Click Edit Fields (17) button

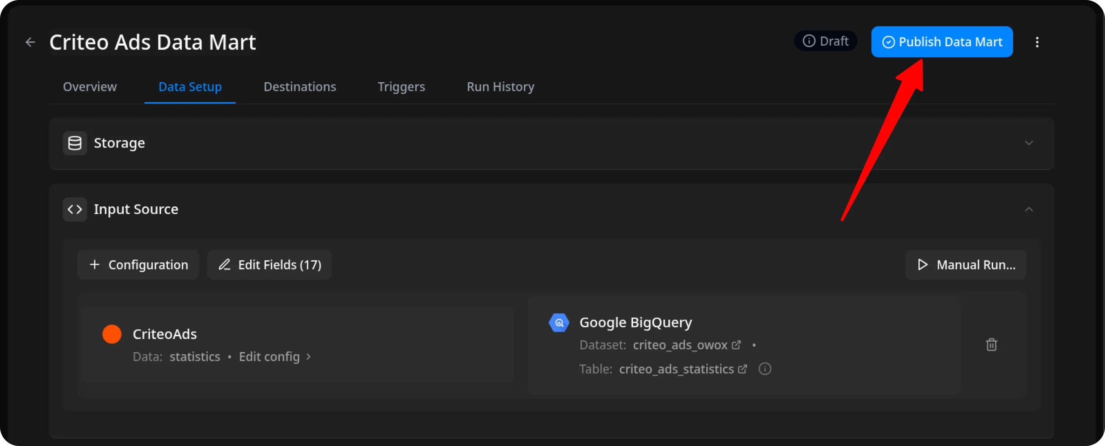coord(269,265)
